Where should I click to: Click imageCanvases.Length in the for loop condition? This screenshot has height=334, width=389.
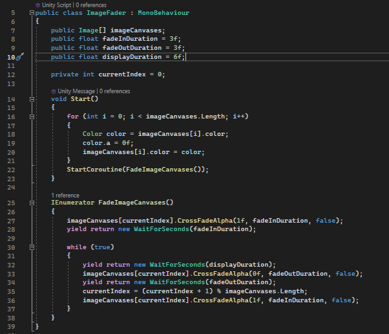[x=185, y=117]
